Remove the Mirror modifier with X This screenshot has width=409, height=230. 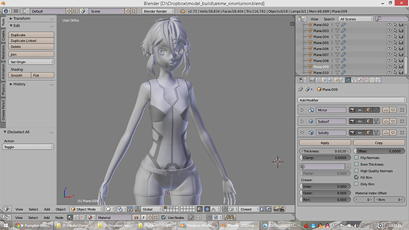coord(402,110)
